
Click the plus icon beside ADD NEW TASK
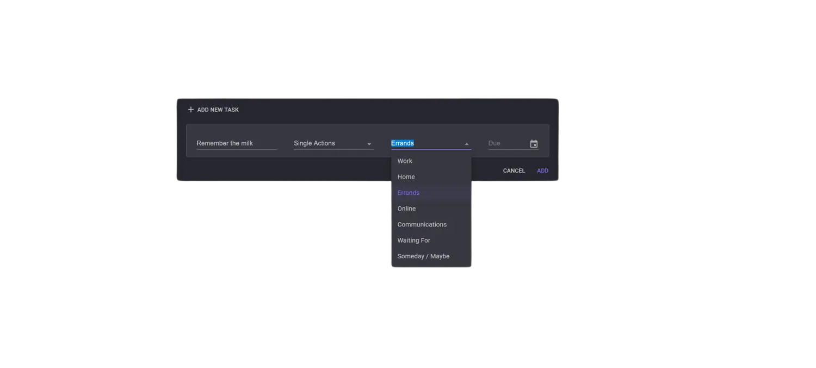pos(190,109)
